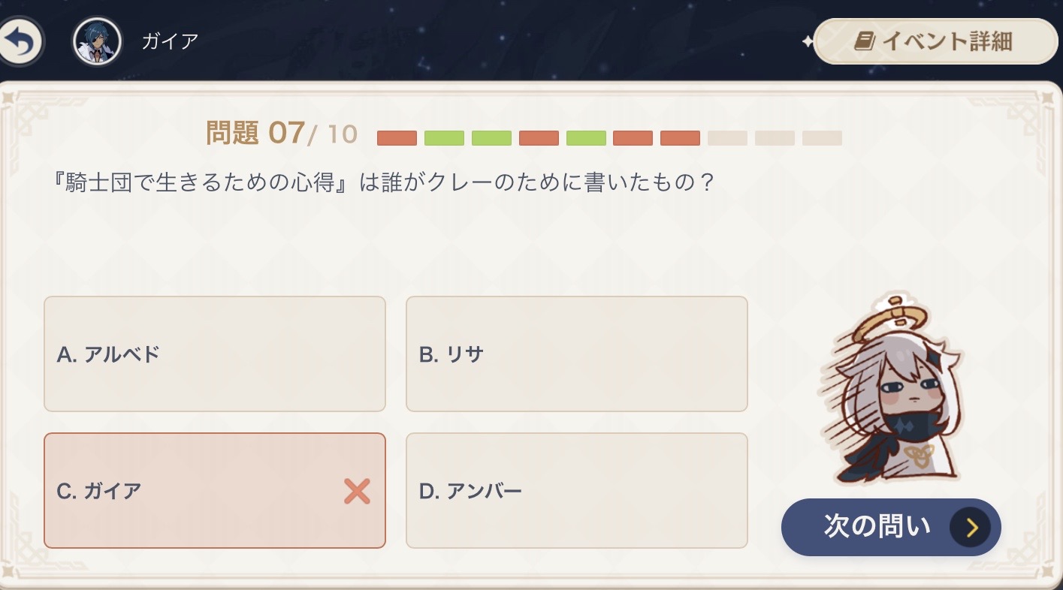
Task: Click Kaeya's round avatar portrait
Action: coord(97,42)
